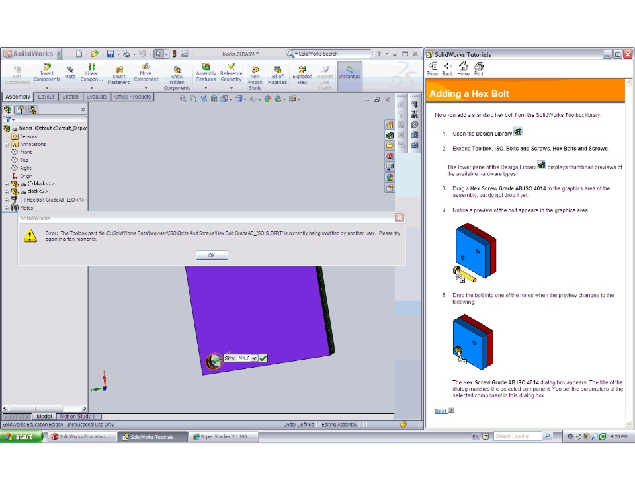Close the SolidWorks error dialog
The image size is (635, 490).
click(400, 218)
